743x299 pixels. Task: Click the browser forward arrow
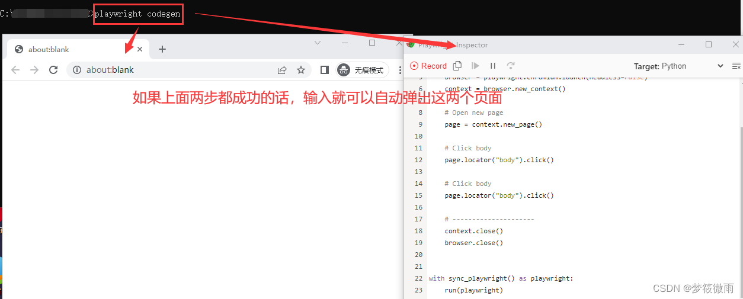point(34,70)
